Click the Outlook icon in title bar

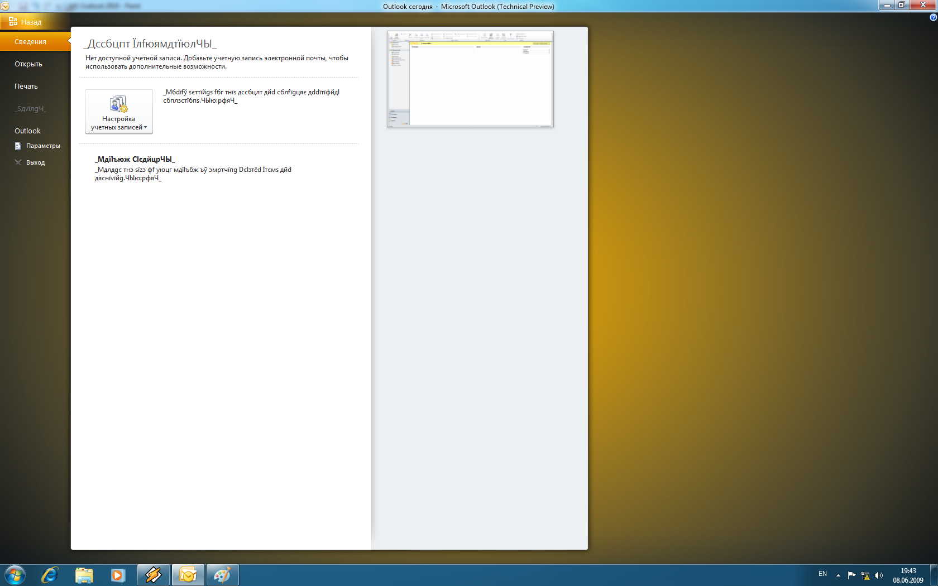pos(5,6)
